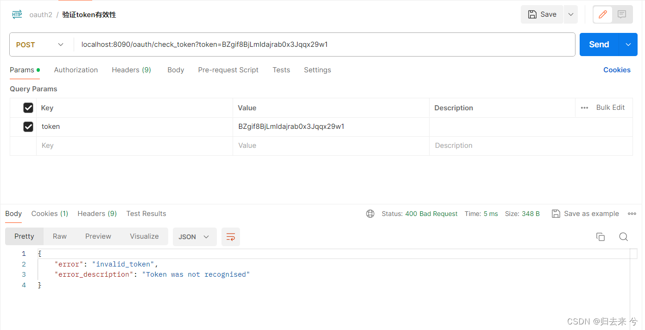Click the Send button

pyautogui.click(x=598, y=44)
